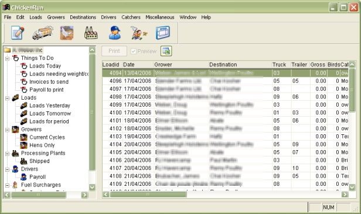This screenshot has height=214, width=361.
Task: Click the truck icon beside Loads Tomorrow
Action: click(x=23, y=114)
